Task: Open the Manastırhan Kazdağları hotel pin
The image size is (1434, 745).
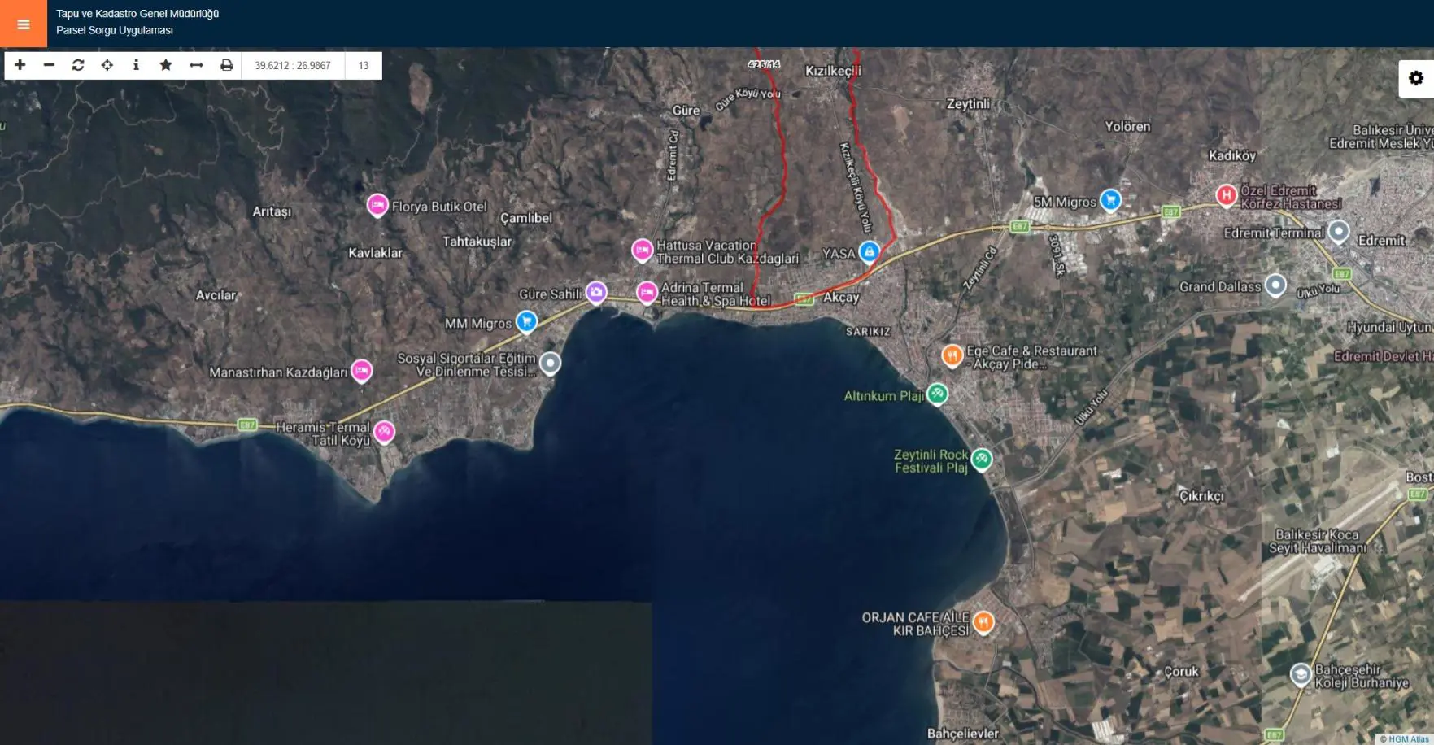Action: (x=362, y=371)
